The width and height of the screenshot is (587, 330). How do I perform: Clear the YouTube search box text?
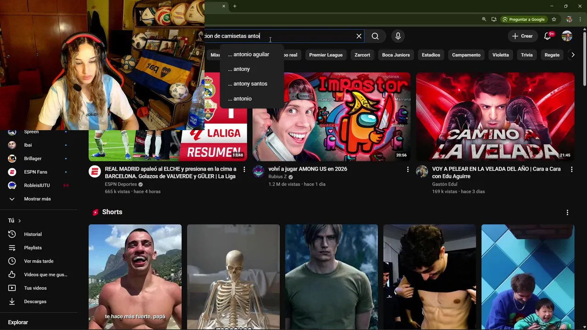pyautogui.click(x=359, y=36)
